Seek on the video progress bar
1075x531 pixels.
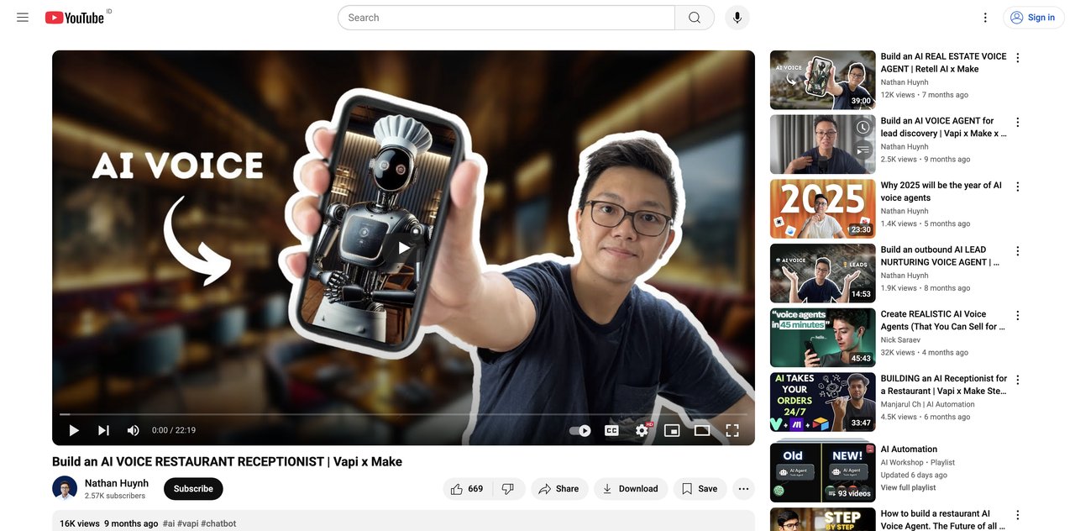pos(403,414)
